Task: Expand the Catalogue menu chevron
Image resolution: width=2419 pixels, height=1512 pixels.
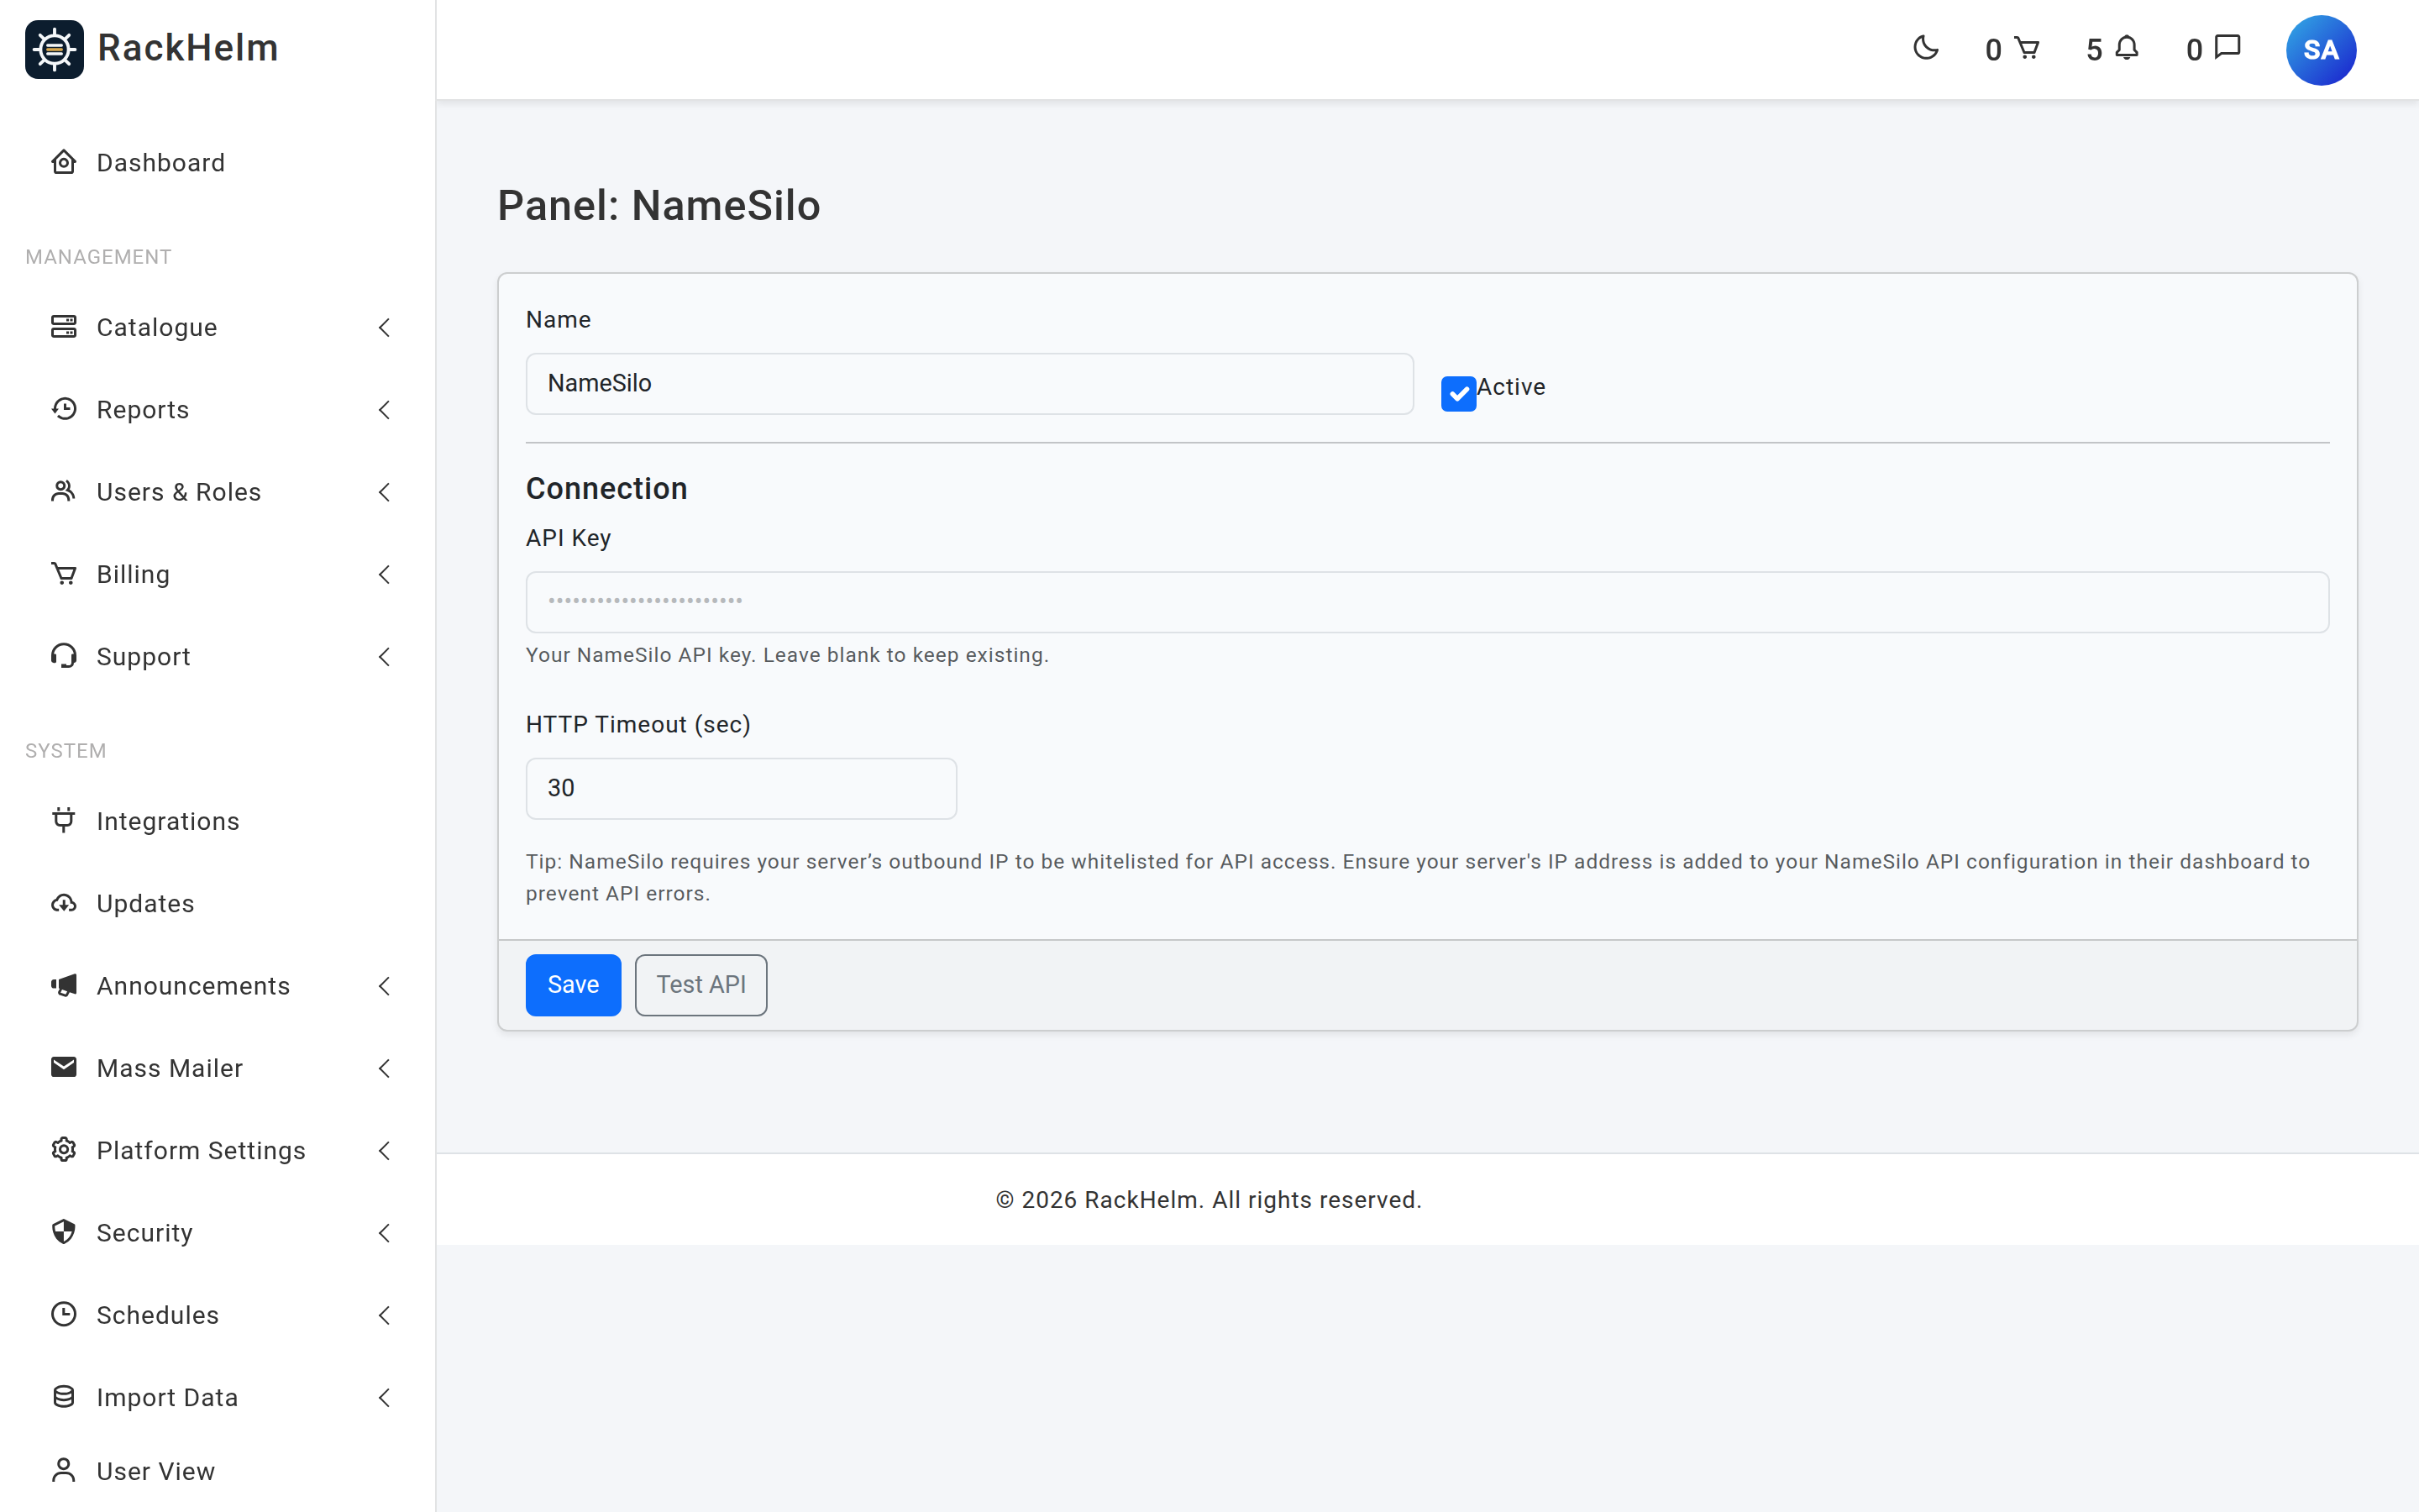Action: click(x=385, y=327)
